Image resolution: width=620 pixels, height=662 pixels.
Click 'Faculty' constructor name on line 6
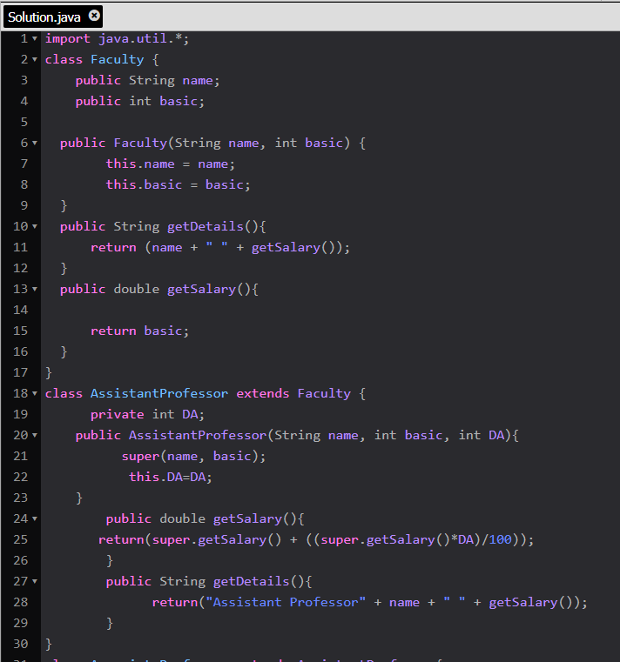point(140,144)
